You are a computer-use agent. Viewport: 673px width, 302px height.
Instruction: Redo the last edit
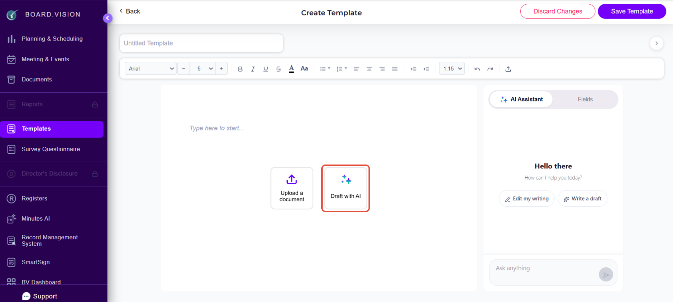coord(490,69)
